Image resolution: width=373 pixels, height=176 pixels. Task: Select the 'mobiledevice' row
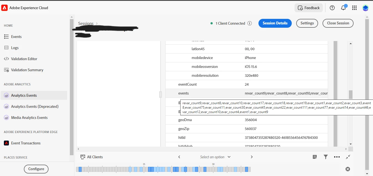click(247, 58)
